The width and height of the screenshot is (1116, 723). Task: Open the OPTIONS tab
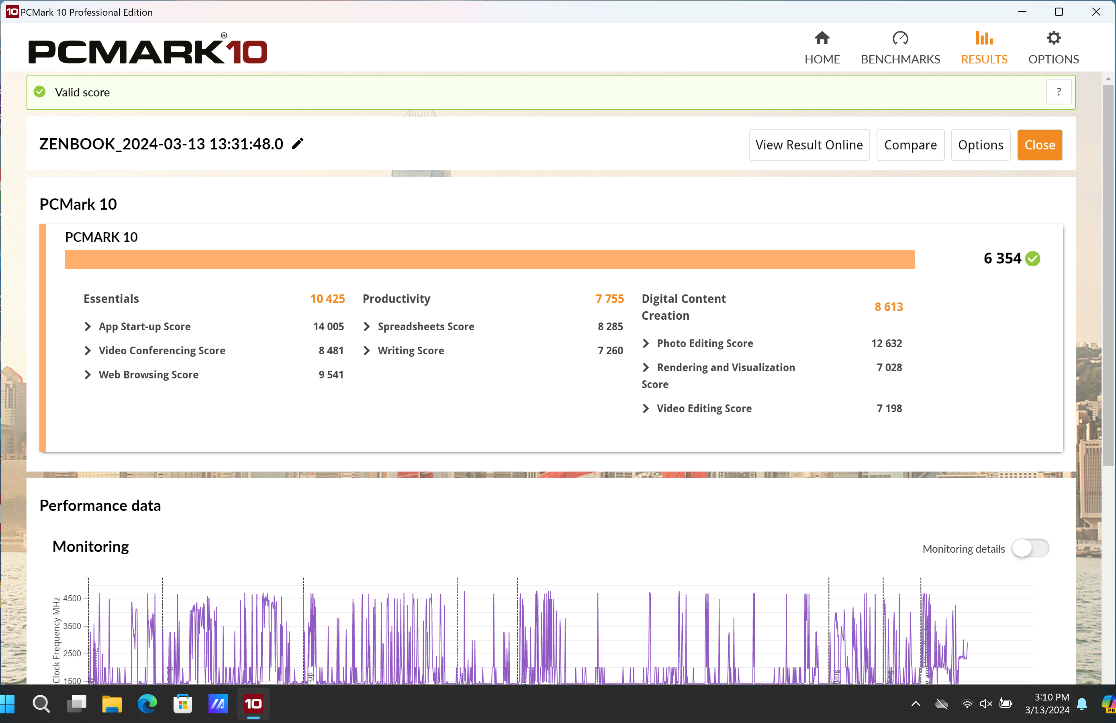pos(1054,48)
